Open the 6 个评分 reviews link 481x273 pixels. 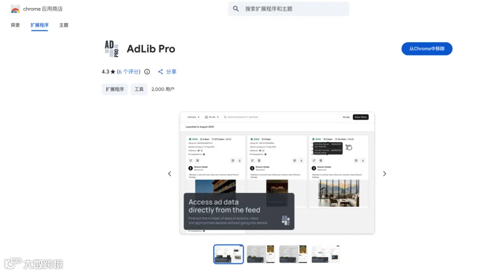pyautogui.click(x=128, y=72)
